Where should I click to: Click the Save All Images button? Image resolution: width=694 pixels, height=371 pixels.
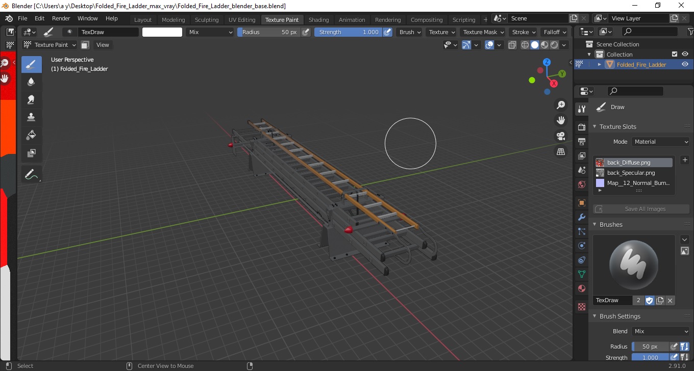tap(641, 209)
